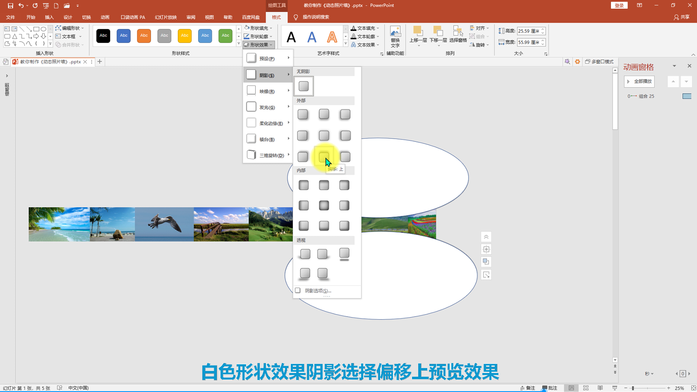This screenshot has width=697, height=392.
Task: Apply the orange Abc shape style swatch
Action: tap(144, 36)
